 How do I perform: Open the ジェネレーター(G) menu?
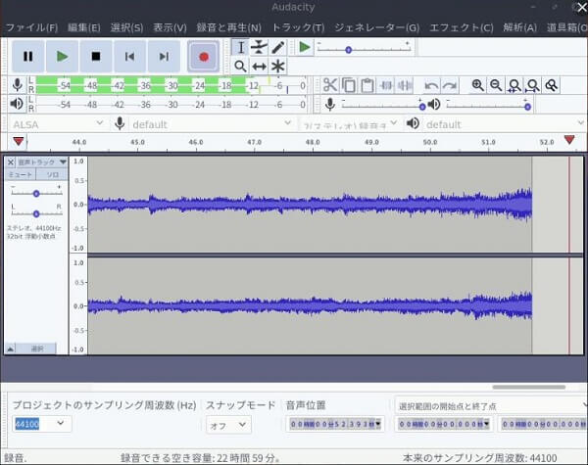pos(377,27)
